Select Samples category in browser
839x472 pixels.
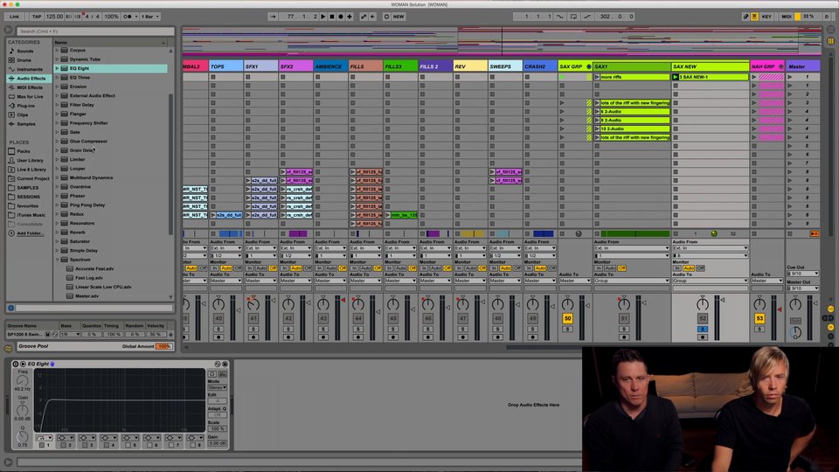point(25,123)
